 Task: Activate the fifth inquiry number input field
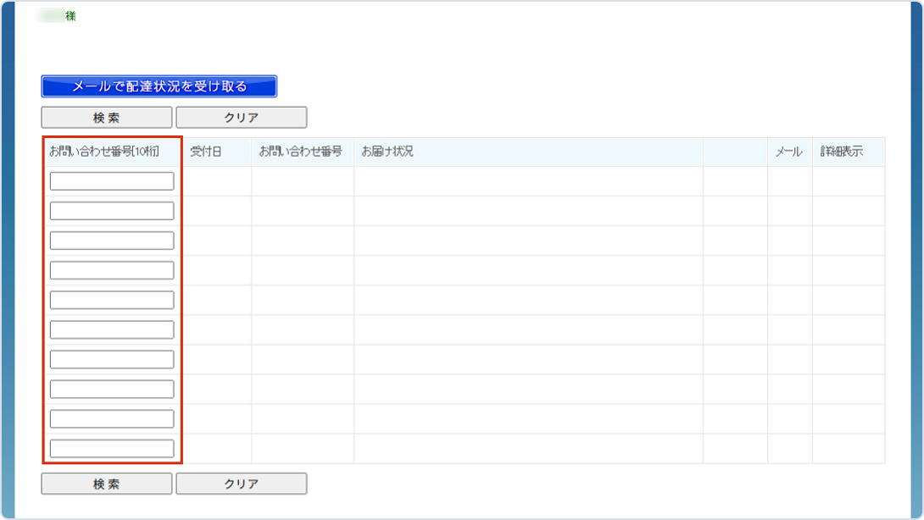tap(112, 300)
